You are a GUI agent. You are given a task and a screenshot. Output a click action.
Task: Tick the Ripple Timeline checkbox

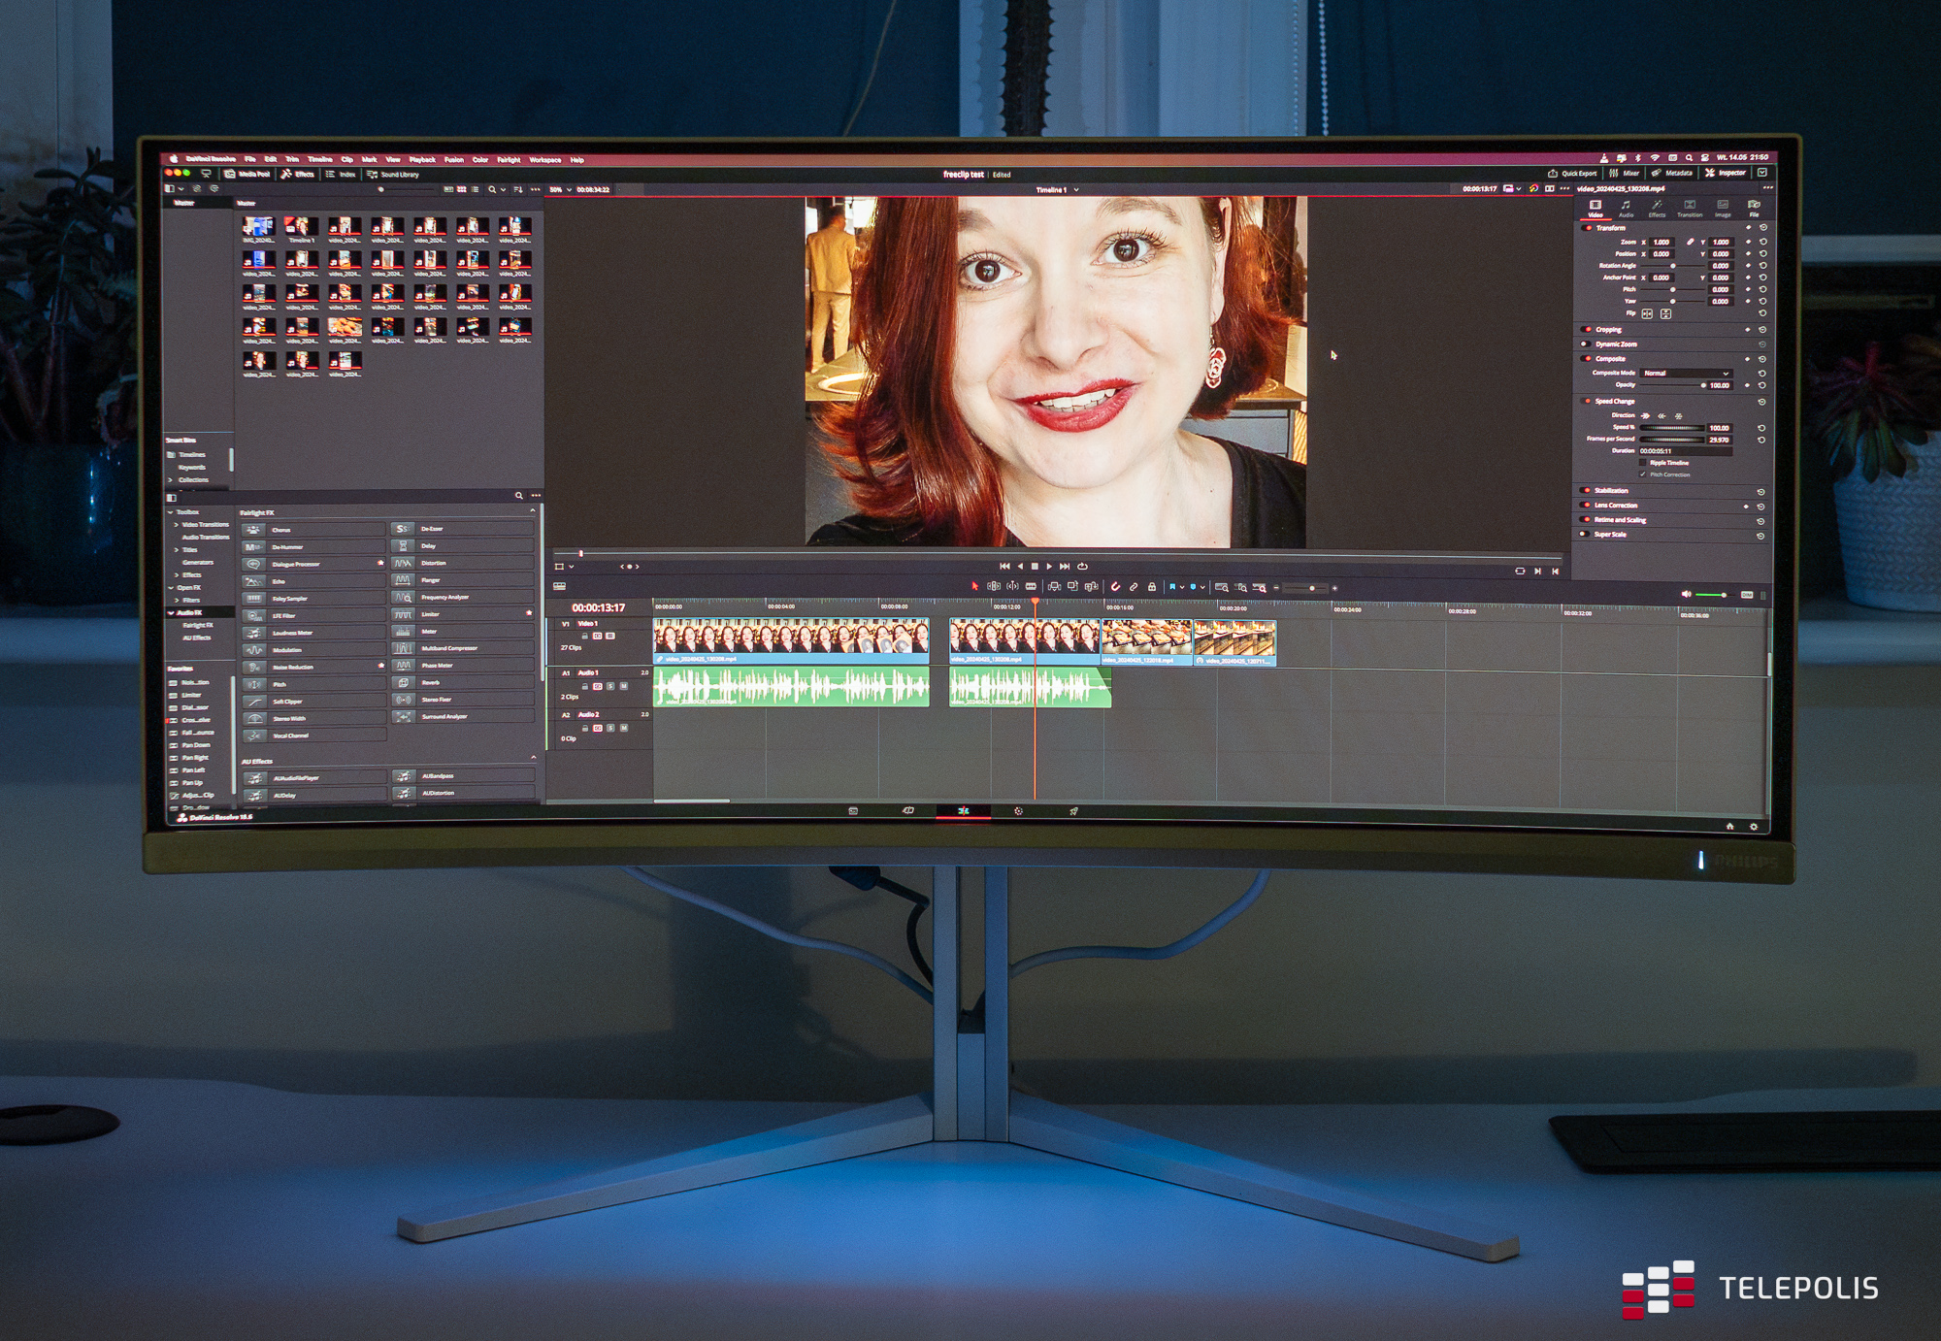[x=1642, y=463]
